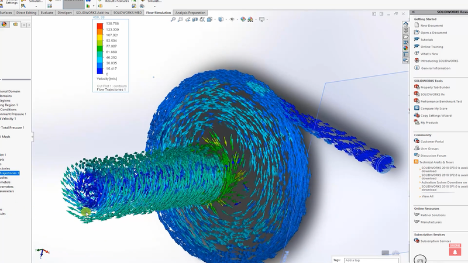
Task: Click View All under Technical Alerts
Action: 427,196
